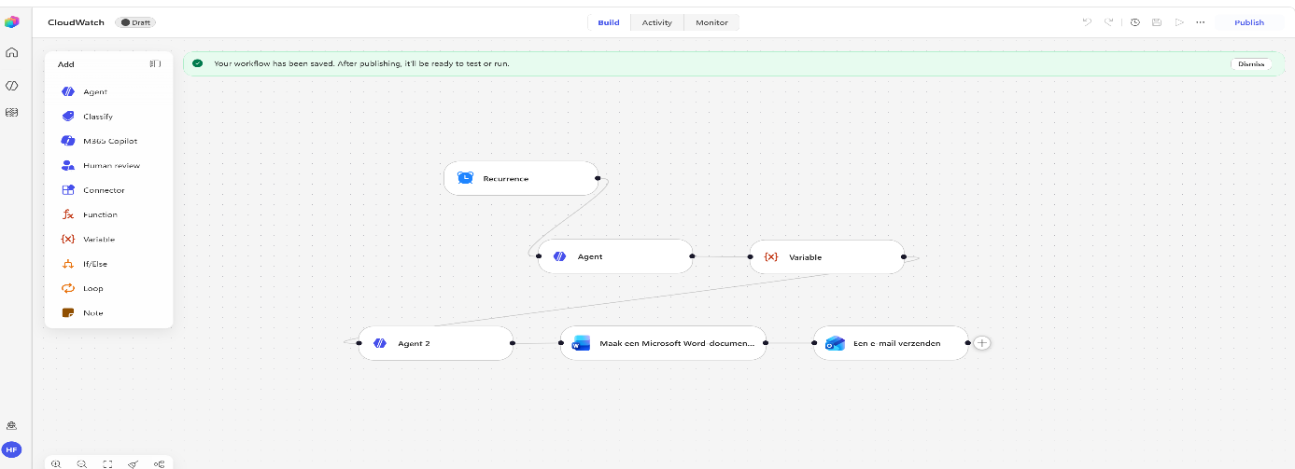The height and width of the screenshot is (469, 1295).
Task: Click the colorful app logo in the sidebar
Action: tap(12, 21)
